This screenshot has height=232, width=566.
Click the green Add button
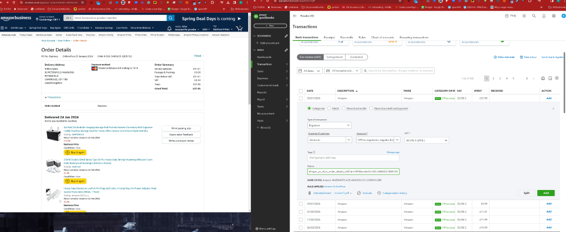(x=546, y=193)
